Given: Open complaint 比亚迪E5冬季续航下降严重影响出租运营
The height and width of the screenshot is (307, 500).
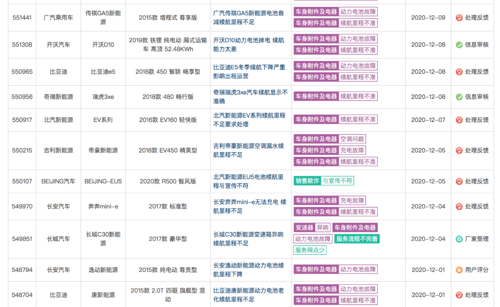Looking at the screenshot, I should point(250,71).
